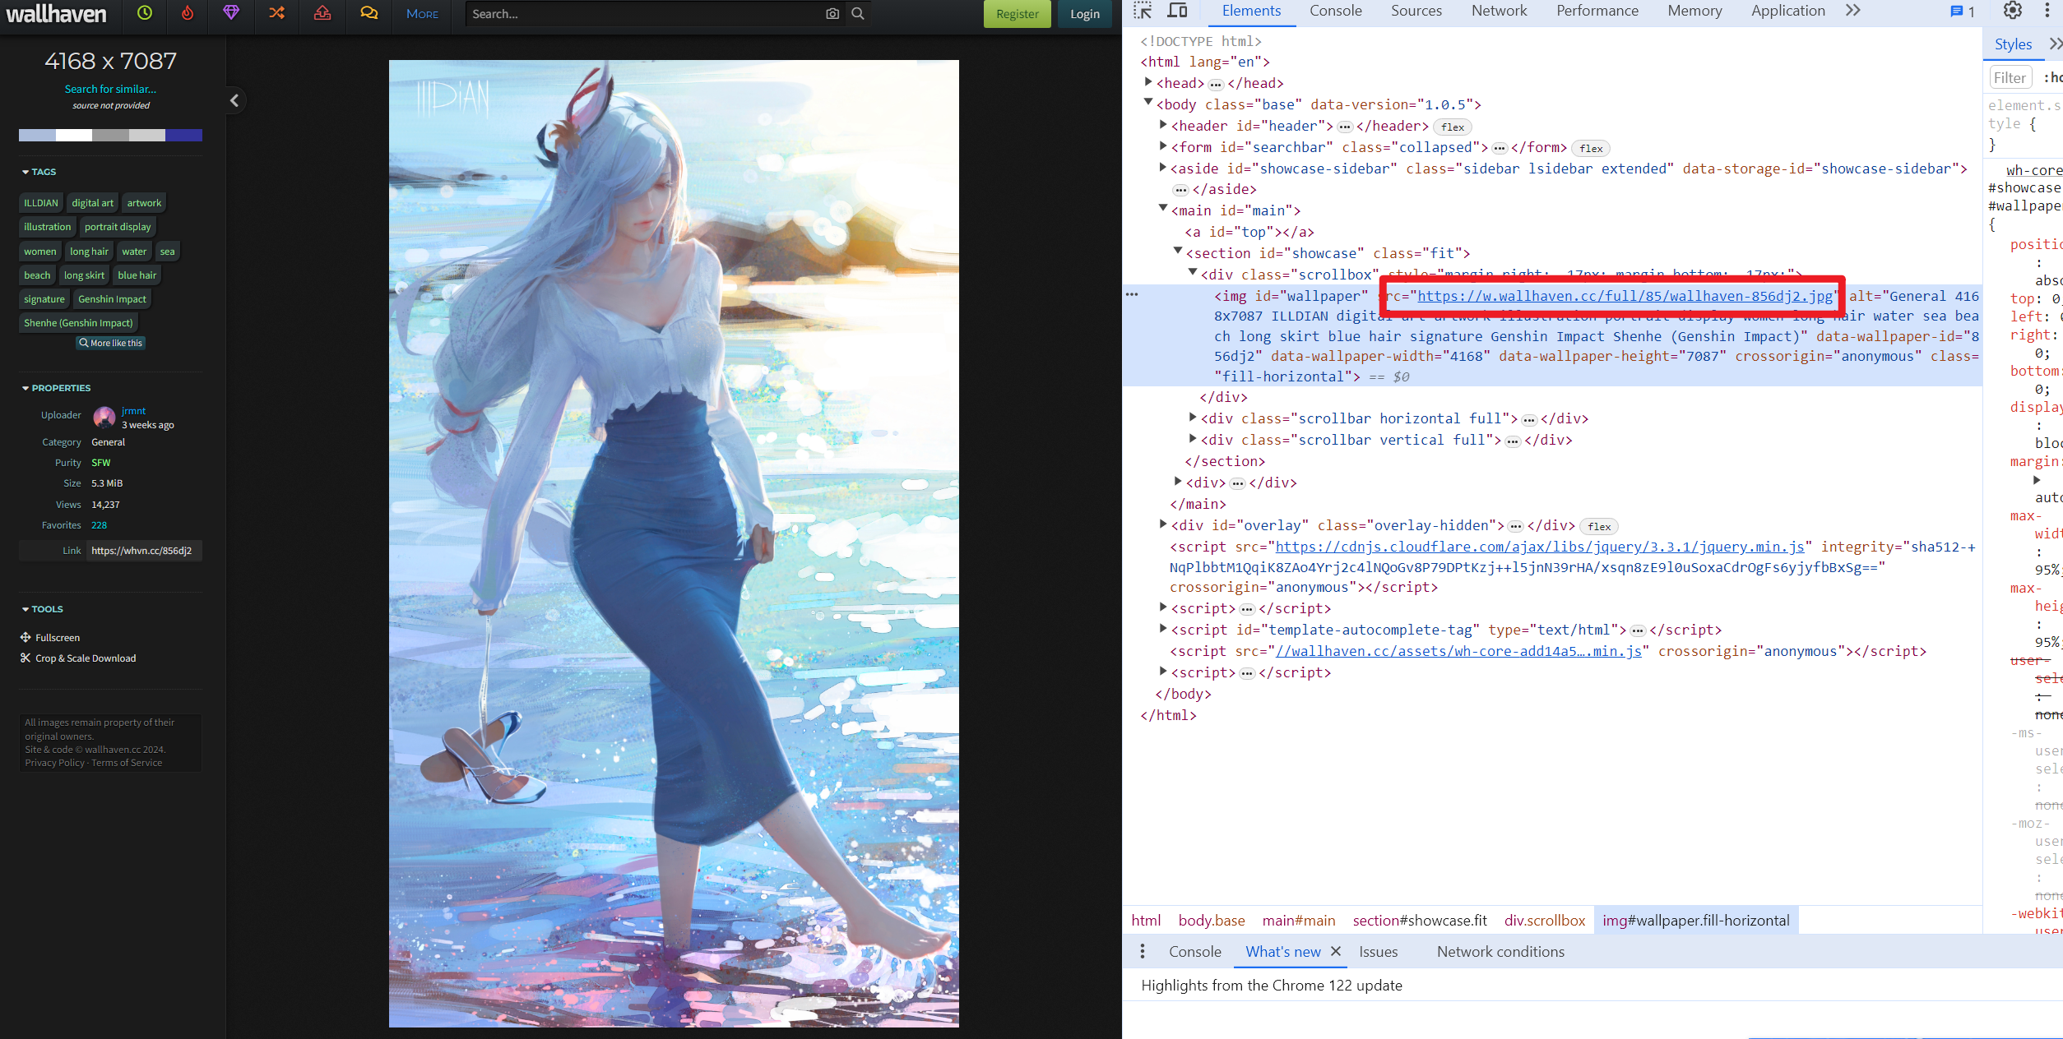
Task: Click the Genshin Impact tag
Action: coord(112,299)
